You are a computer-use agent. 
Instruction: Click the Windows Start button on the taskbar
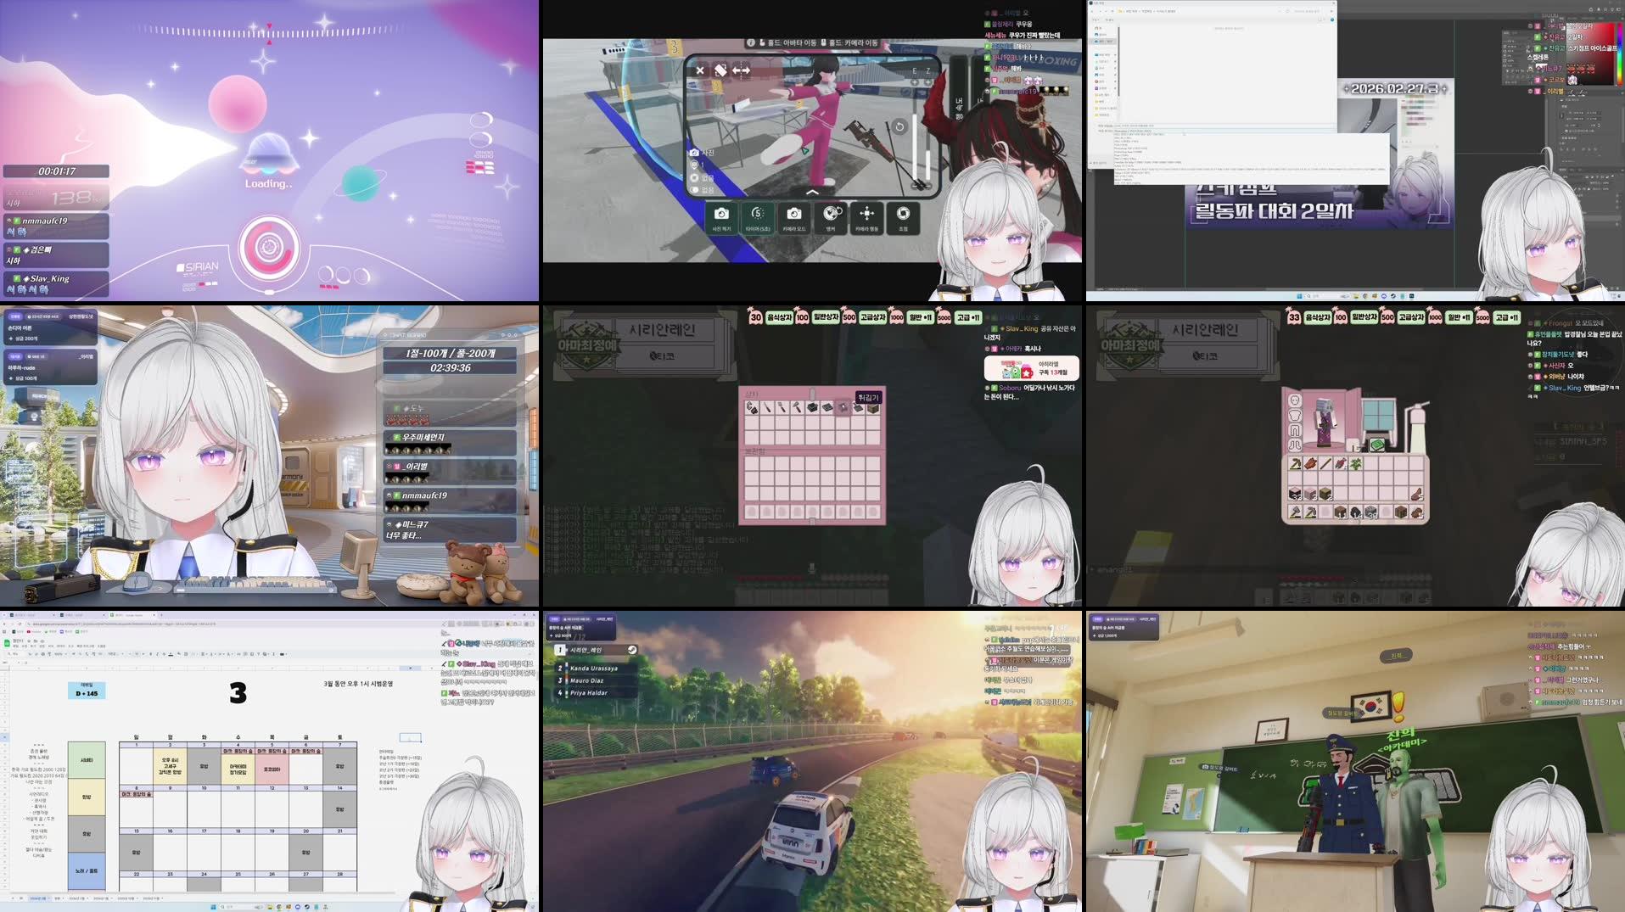[214, 906]
